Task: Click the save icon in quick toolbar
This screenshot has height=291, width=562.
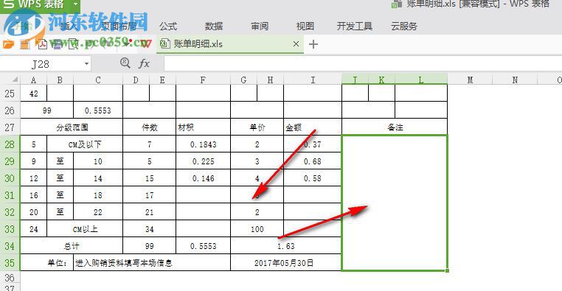Action: pyautogui.click(x=25, y=44)
